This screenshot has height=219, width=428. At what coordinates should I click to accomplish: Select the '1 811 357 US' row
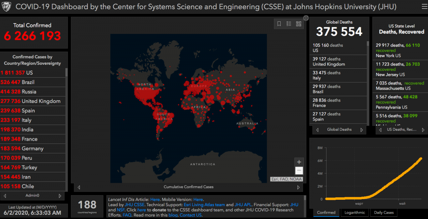tap(33, 73)
